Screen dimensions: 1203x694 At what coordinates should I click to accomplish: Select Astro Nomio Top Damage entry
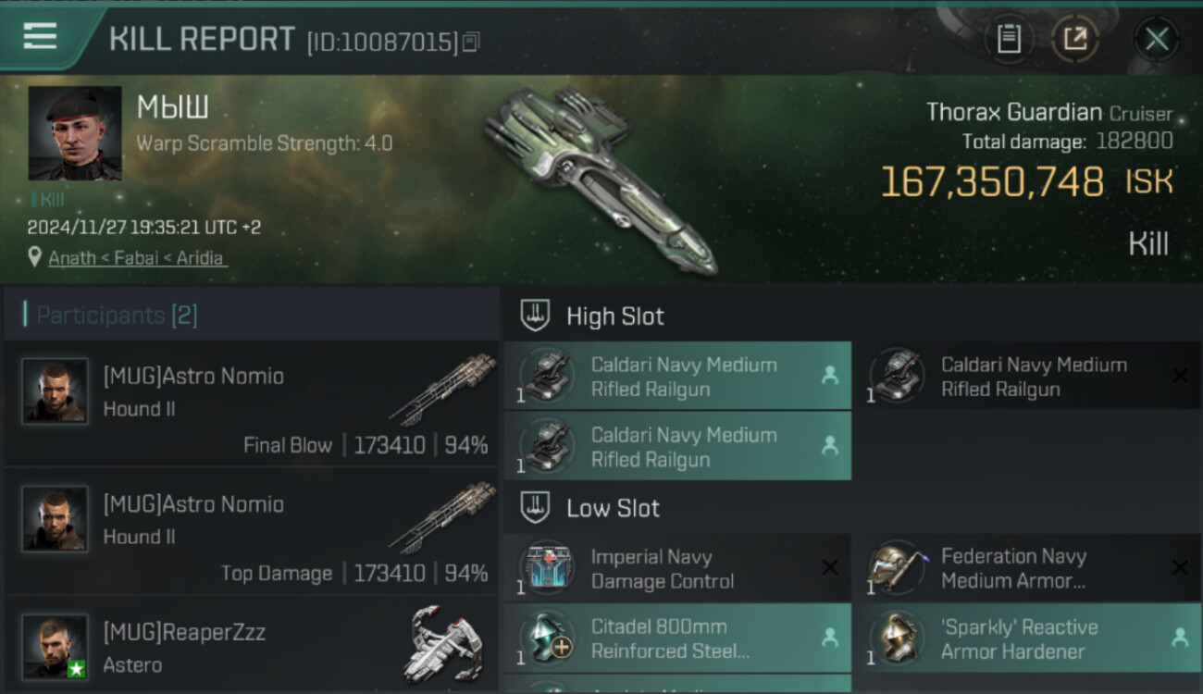pyautogui.click(x=252, y=531)
